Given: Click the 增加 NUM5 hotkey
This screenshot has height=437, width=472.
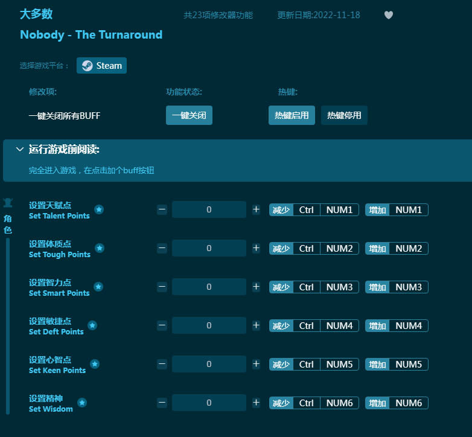Looking at the screenshot, I should (397, 365).
